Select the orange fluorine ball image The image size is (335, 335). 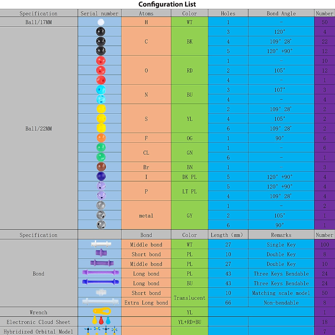click(101, 138)
